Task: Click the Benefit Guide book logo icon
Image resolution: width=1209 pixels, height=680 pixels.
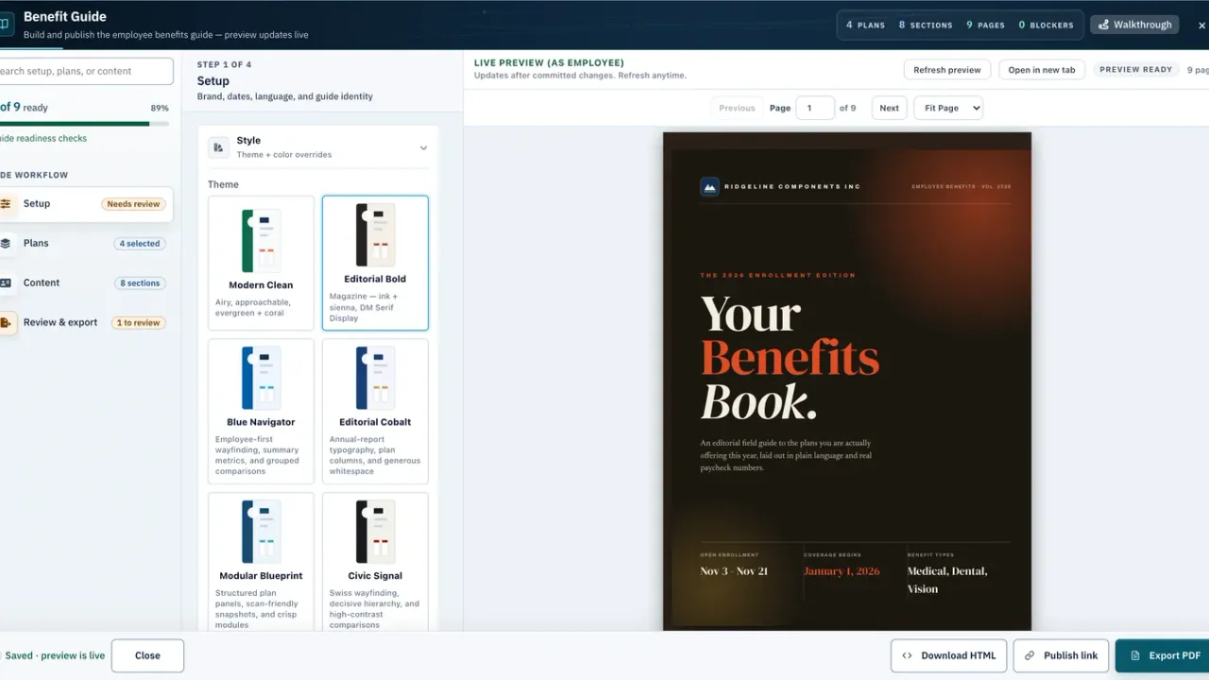Action: tap(6, 25)
